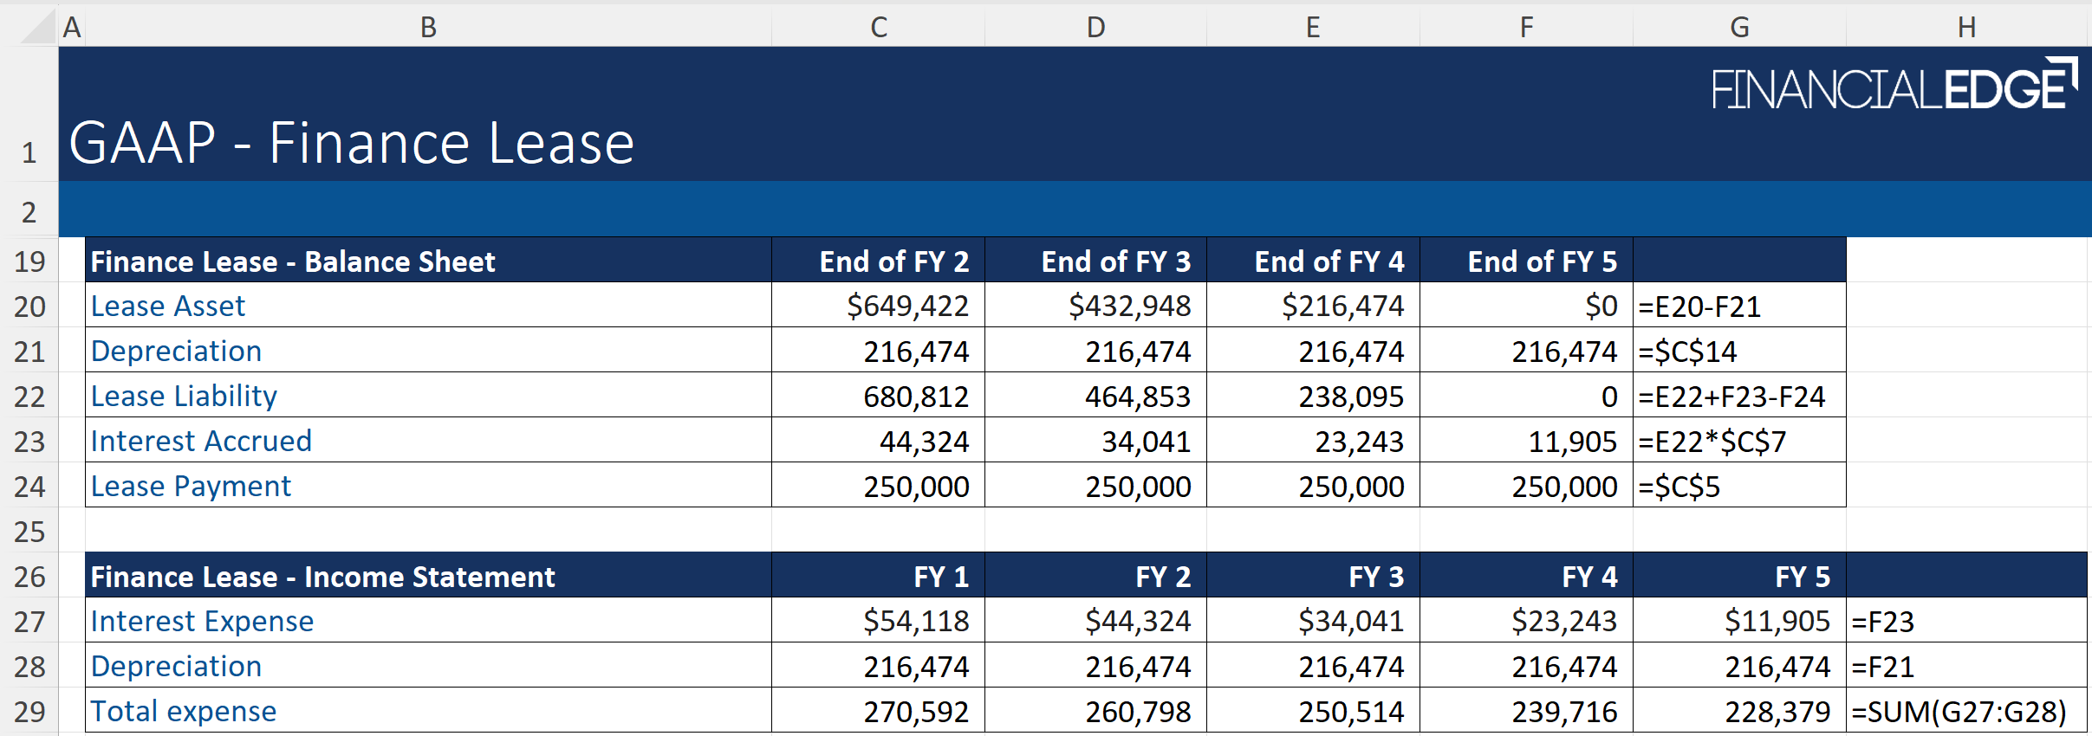Select the Lease Asset label cell
The image size is (2092, 736).
coord(167,306)
